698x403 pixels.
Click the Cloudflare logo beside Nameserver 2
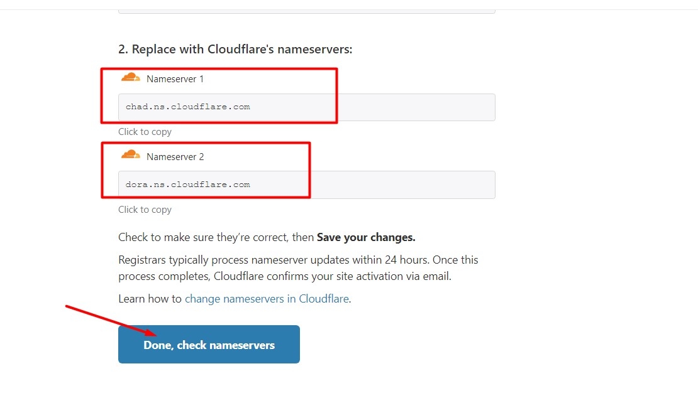point(130,155)
